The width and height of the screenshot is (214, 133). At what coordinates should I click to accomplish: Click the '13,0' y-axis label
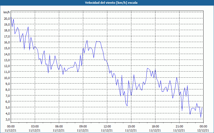click(x=7, y=60)
